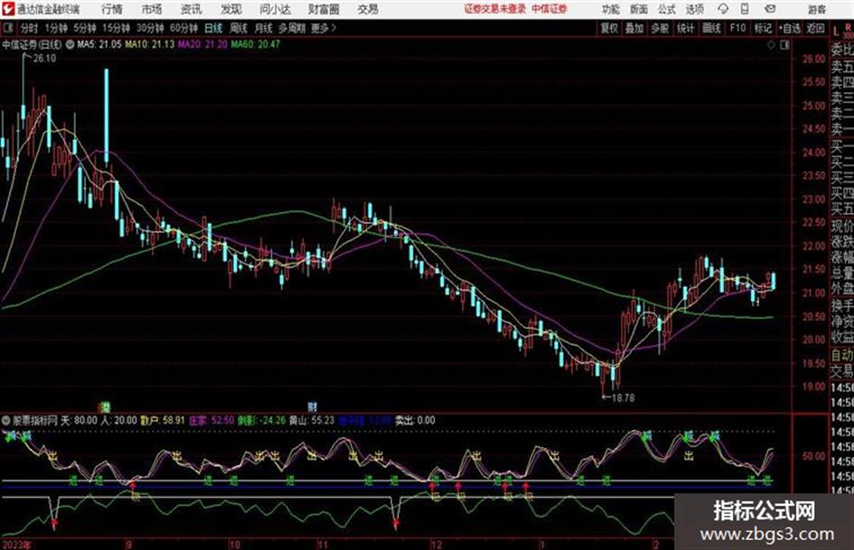Click the 证券交易未登录 login link

click(x=493, y=9)
